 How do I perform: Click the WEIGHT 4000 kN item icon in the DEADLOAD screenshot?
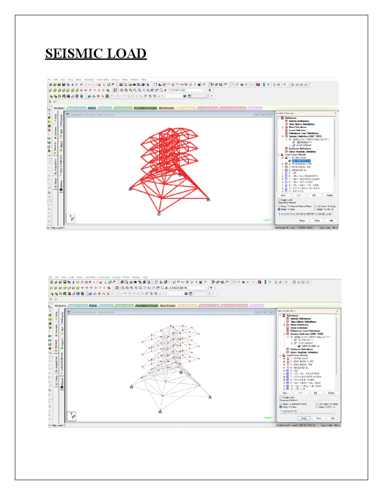pyautogui.click(x=299, y=346)
